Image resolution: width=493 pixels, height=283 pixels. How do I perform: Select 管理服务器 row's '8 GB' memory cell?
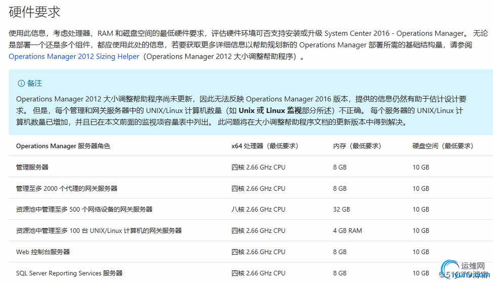click(x=340, y=167)
